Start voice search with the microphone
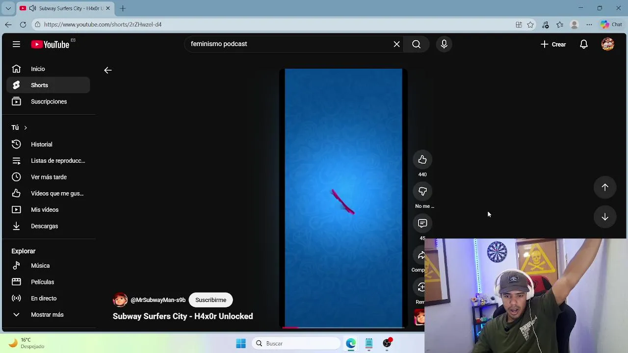The width and height of the screenshot is (628, 353). click(444, 44)
